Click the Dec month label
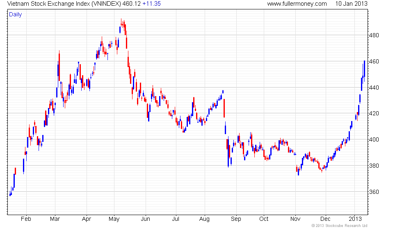The height and width of the screenshot is (229, 402). [x=325, y=219]
